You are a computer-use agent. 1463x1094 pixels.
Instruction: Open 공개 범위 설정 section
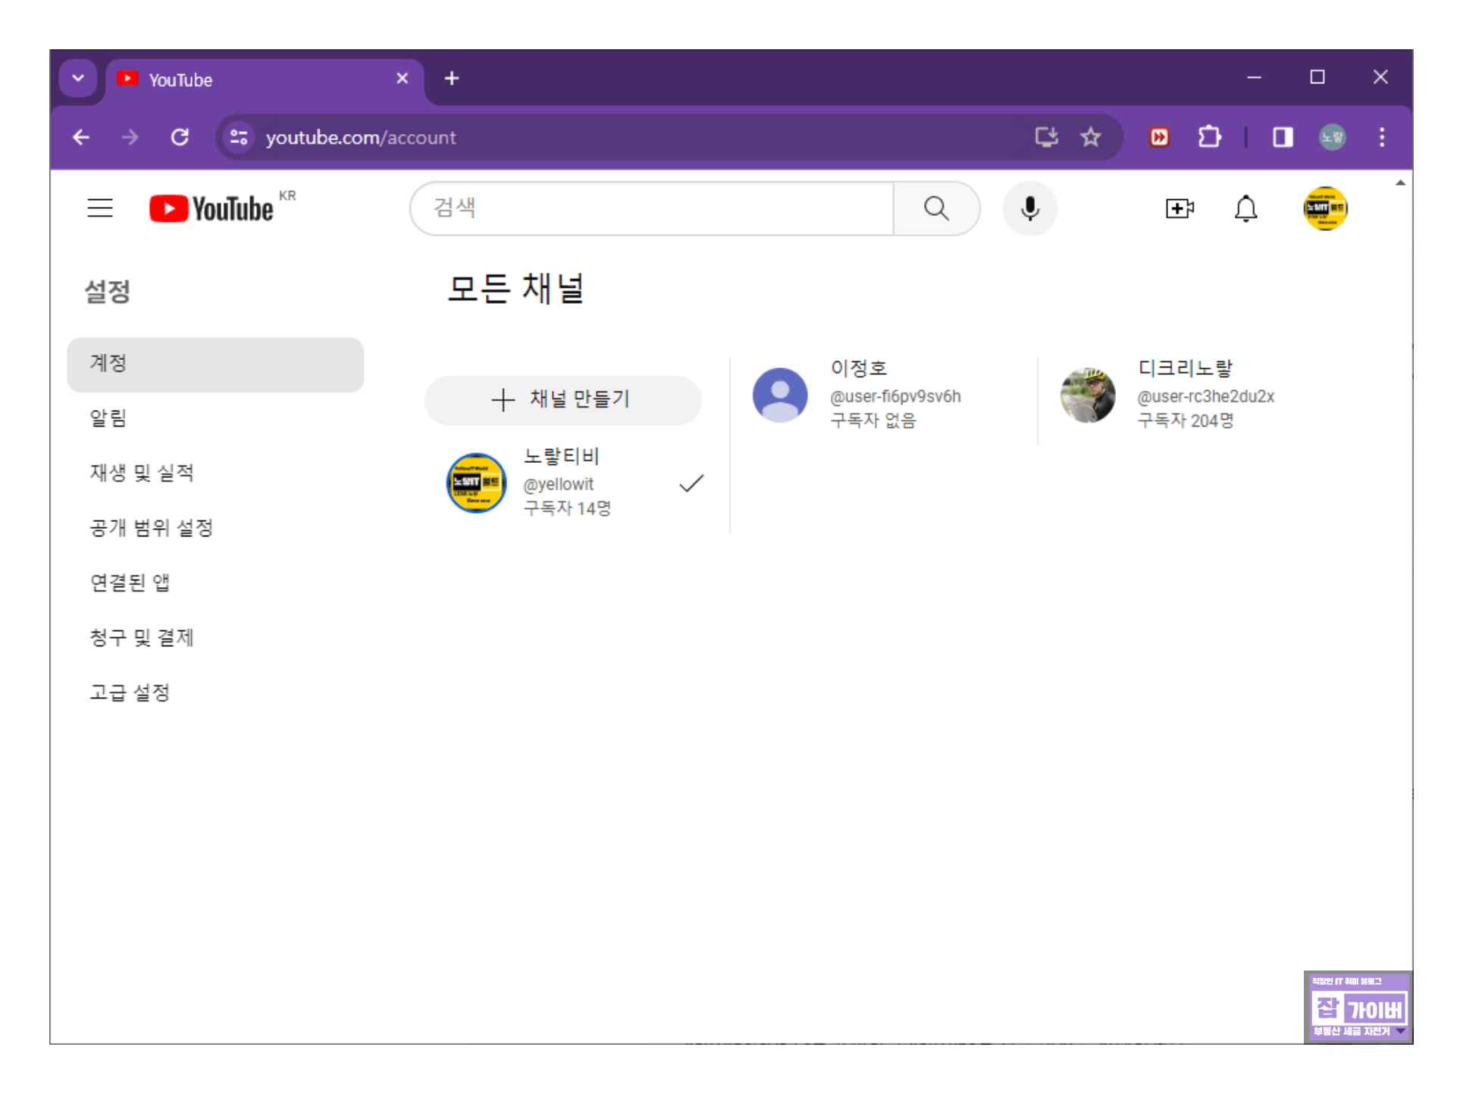tap(151, 528)
